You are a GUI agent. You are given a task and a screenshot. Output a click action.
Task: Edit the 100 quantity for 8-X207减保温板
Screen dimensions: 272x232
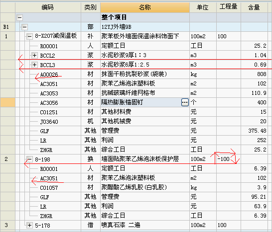pos(229,36)
